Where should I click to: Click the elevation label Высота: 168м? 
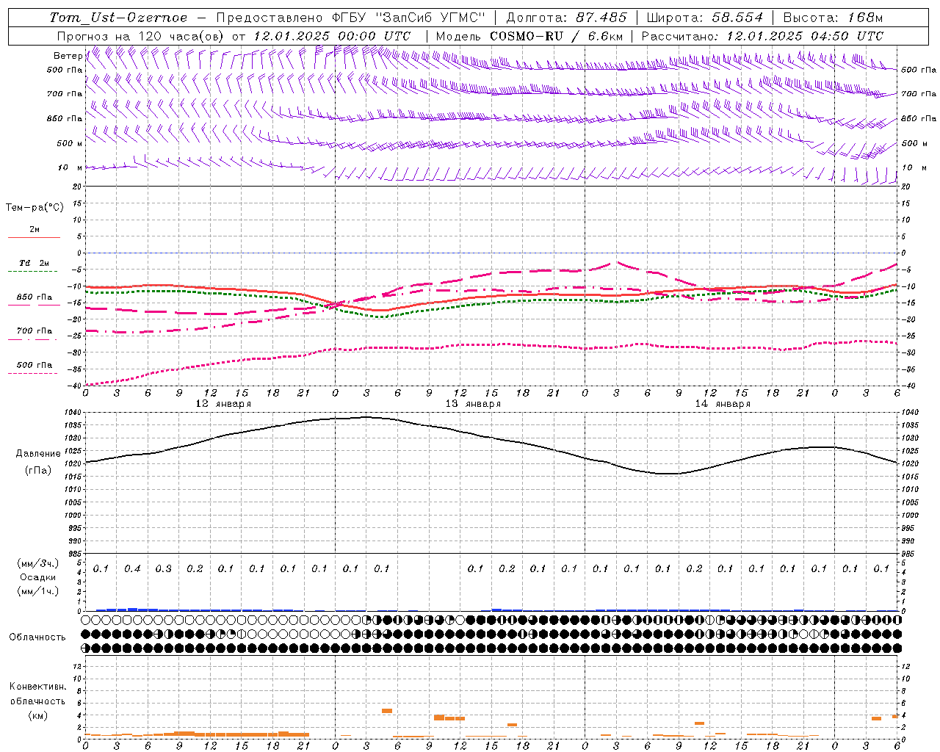click(833, 18)
